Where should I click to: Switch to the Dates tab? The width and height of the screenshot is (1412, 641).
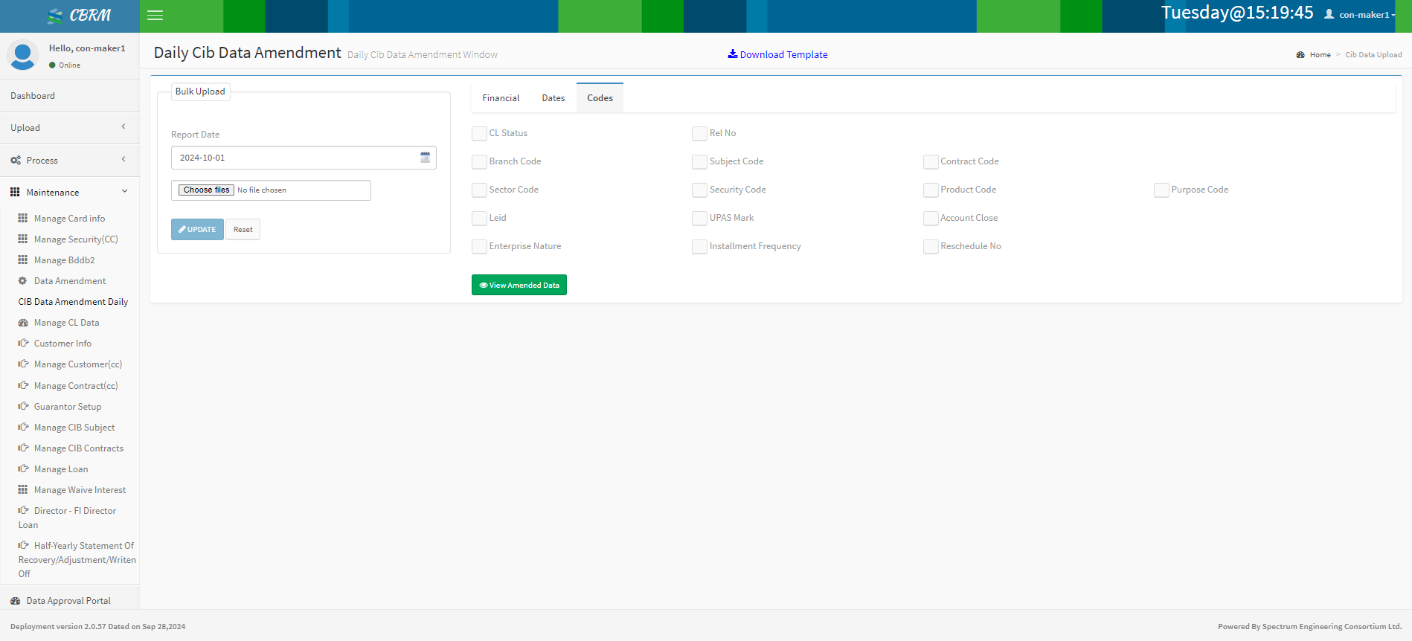pos(553,98)
